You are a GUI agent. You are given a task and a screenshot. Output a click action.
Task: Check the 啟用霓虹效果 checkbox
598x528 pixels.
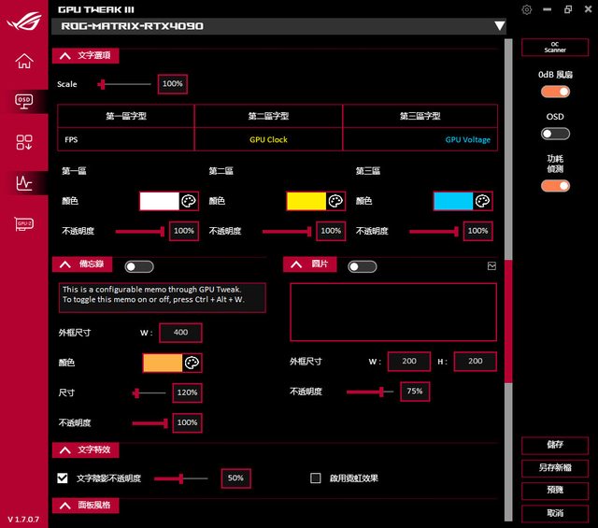pyautogui.click(x=316, y=478)
